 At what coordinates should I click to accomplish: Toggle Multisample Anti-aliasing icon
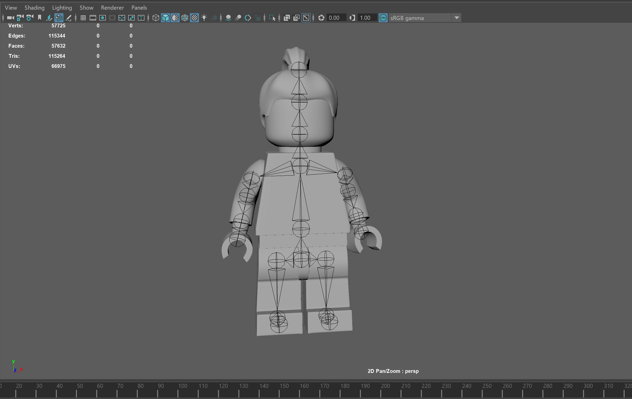tap(248, 18)
